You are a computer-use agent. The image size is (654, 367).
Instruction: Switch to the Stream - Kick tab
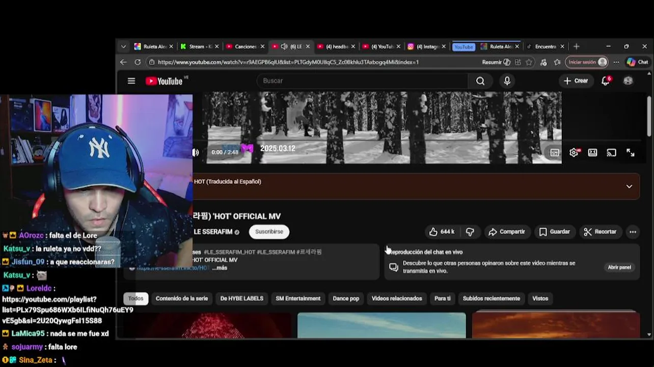(199, 46)
